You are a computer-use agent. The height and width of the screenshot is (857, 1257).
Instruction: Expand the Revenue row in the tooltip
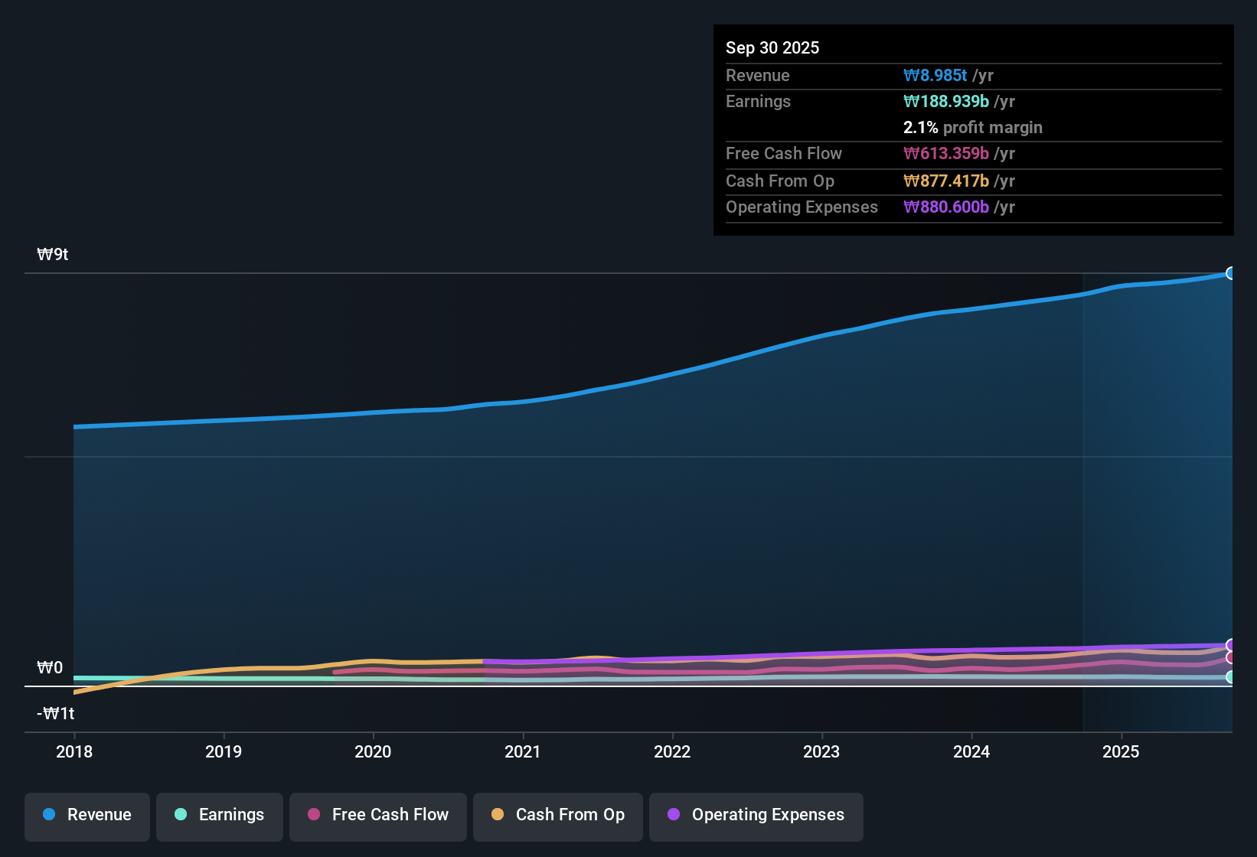[974, 76]
